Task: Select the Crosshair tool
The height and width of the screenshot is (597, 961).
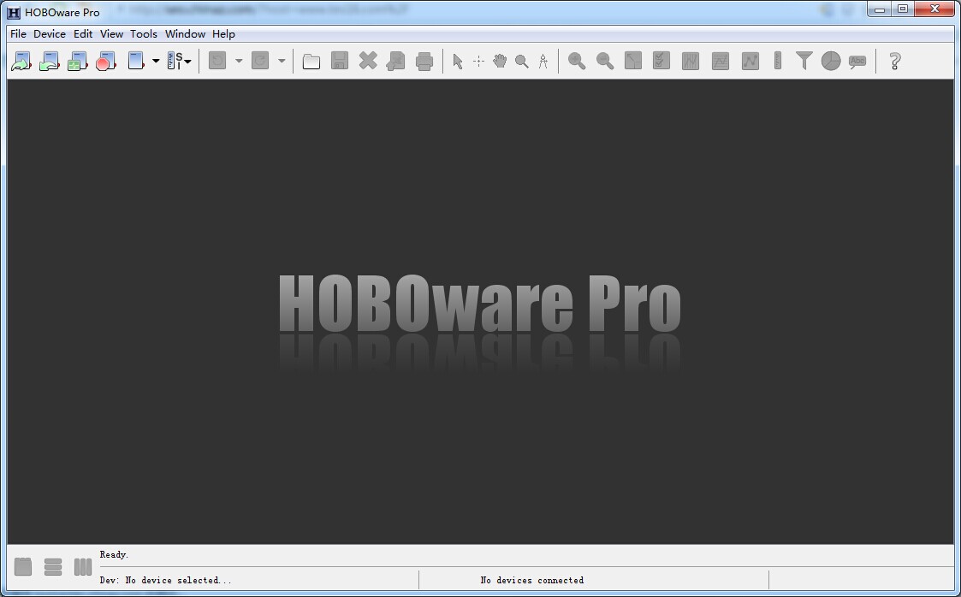Action: pos(478,61)
